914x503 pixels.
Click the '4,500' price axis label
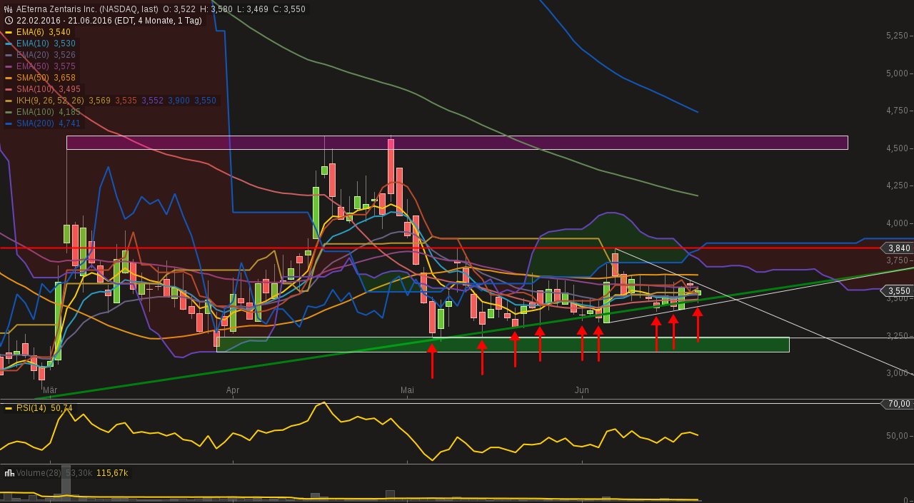click(897, 148)
